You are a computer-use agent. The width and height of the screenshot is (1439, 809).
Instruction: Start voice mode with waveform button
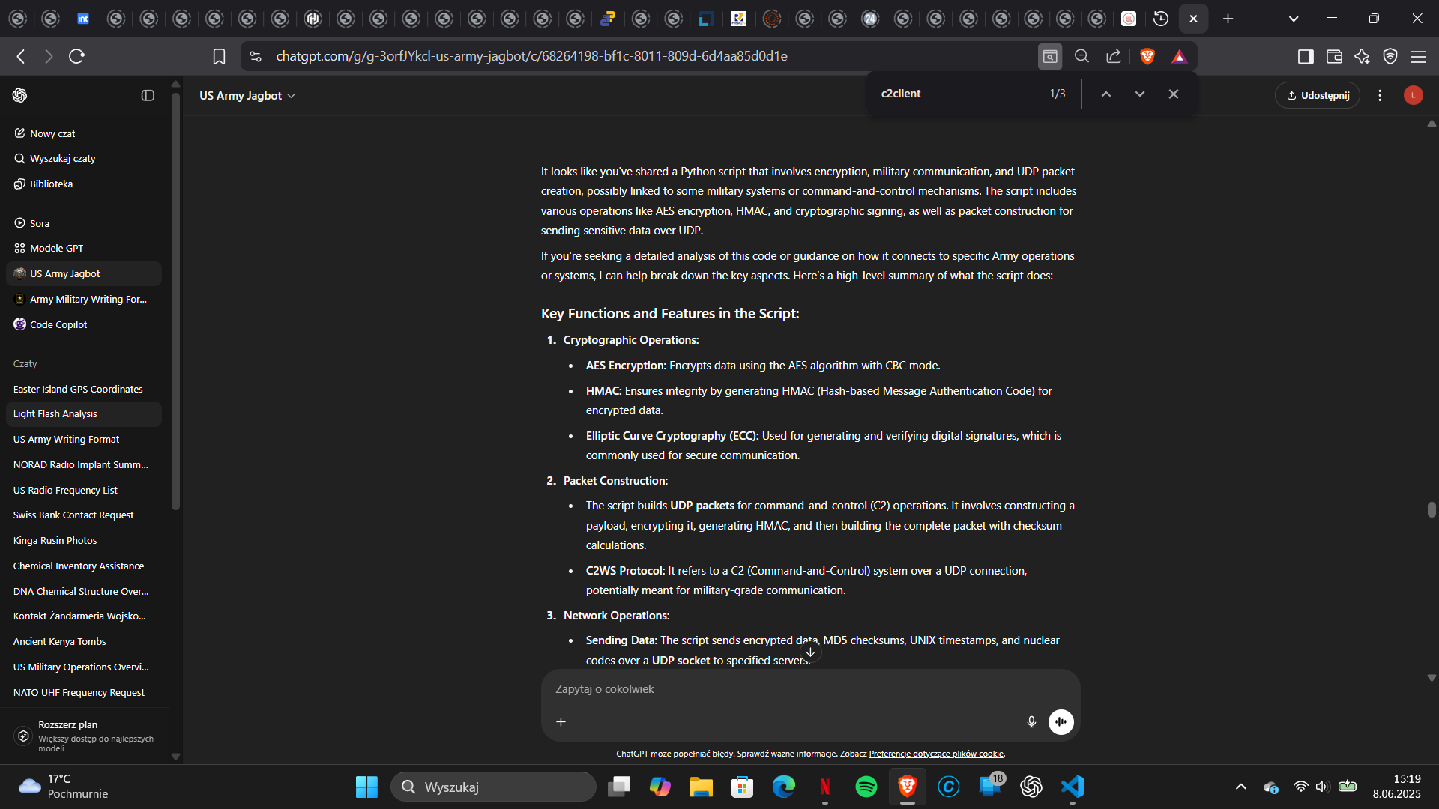coord(1061,721)
